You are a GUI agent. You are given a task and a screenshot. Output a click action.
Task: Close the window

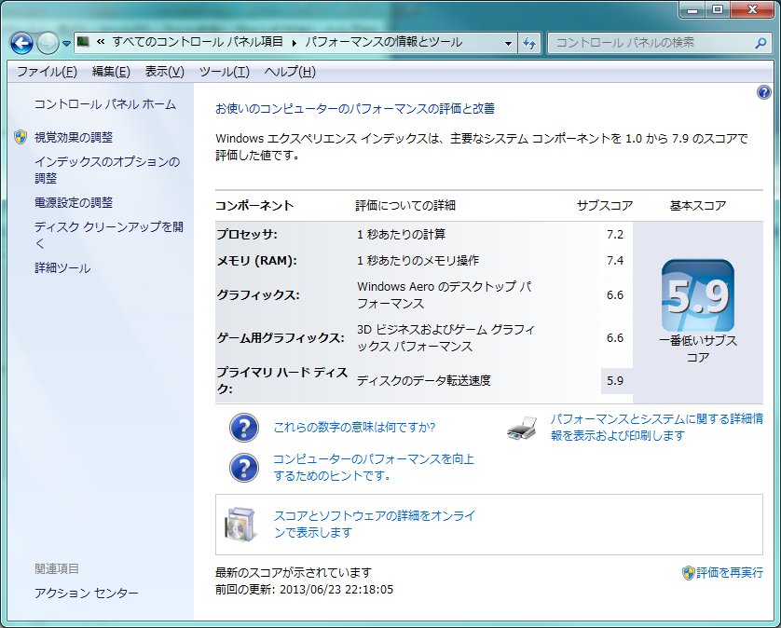tap(753, 9)
